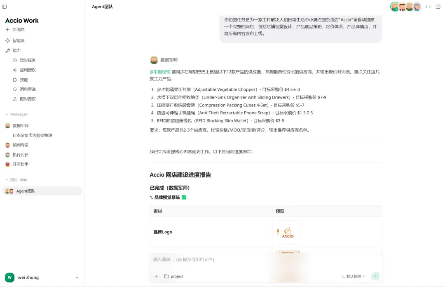Image resolution: width=445 pixels, height=287 pixels.
Task: Start a 新消息
Action: point(19,30)
